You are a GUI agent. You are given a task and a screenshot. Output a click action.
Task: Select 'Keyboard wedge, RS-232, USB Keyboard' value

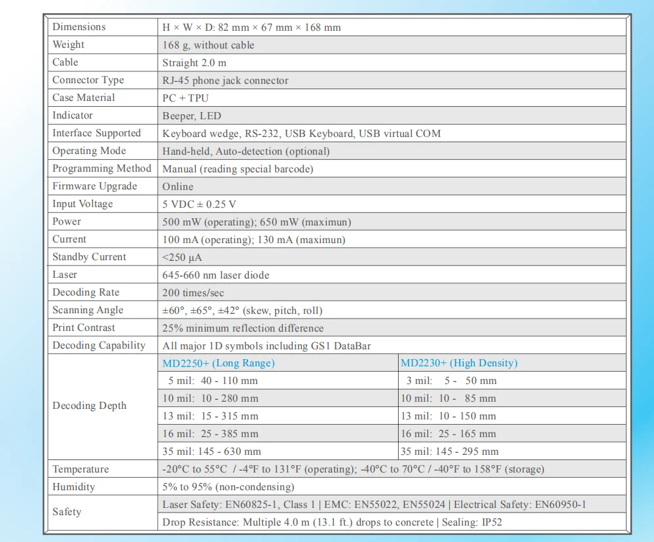tap(258, 133)
